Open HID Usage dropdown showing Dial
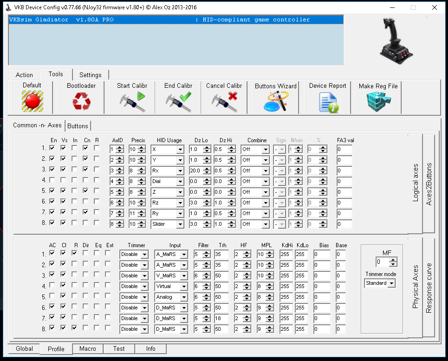The image size is (448, 361). click(180, 182)
